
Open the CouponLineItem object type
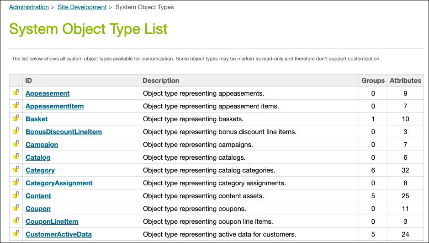click(x=52, y=221)
